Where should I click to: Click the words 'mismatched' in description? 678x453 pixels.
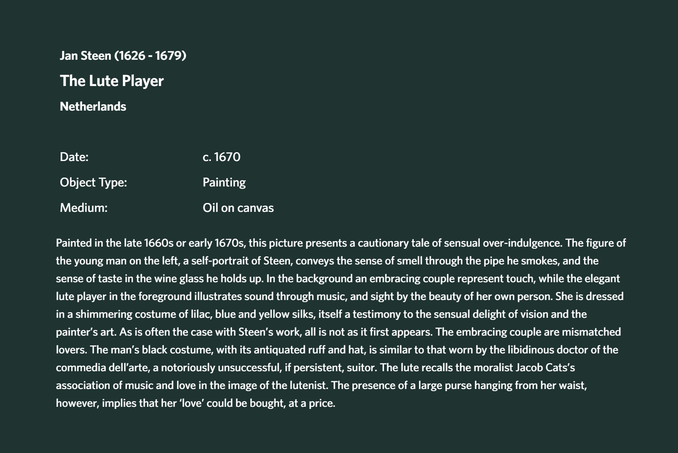pos(591,332)
